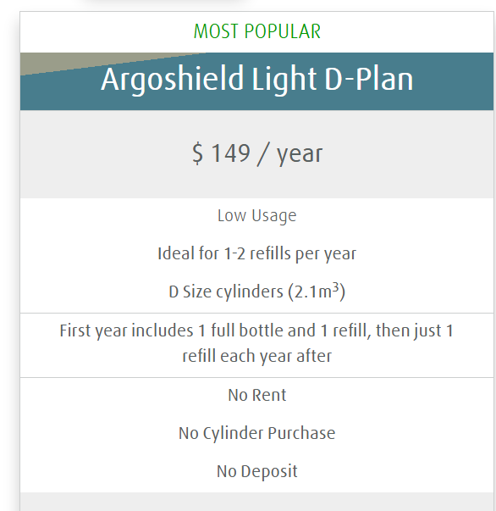
Task: Click the Low Usage text
Action: pyautogui.click(x=256, y=216)
